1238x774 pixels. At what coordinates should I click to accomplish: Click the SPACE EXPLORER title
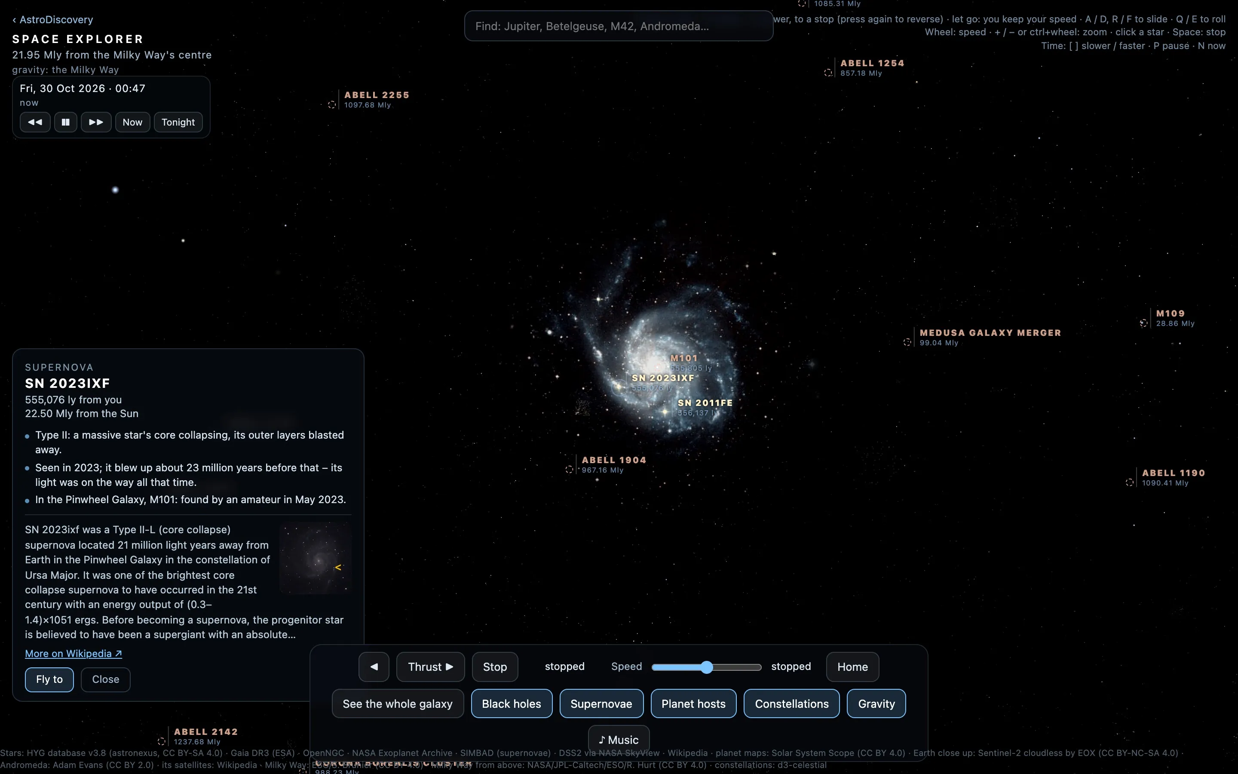pyautogui.click(x=78, y=39)
